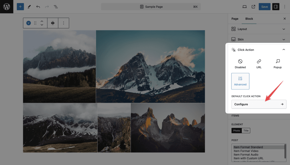The height and width of the screenshot is (165, 290).
Task: Select the Disabled click action
Action: 240,64
